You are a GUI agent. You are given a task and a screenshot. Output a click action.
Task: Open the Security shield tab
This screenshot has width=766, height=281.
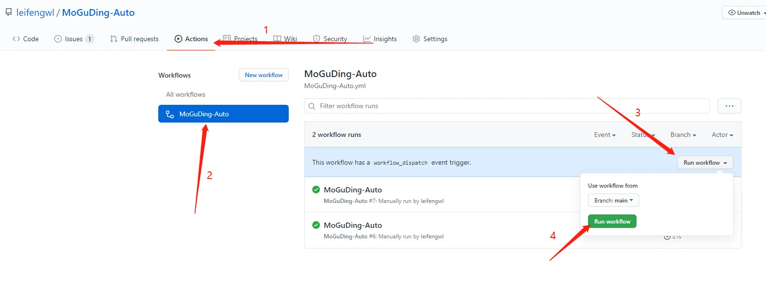point(330,39)
